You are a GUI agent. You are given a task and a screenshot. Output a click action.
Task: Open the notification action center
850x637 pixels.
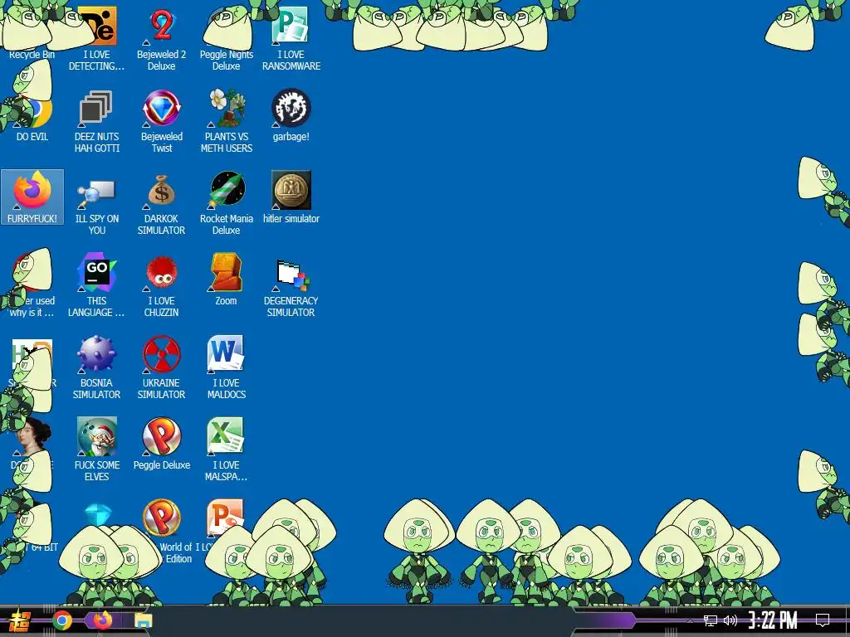823,620
